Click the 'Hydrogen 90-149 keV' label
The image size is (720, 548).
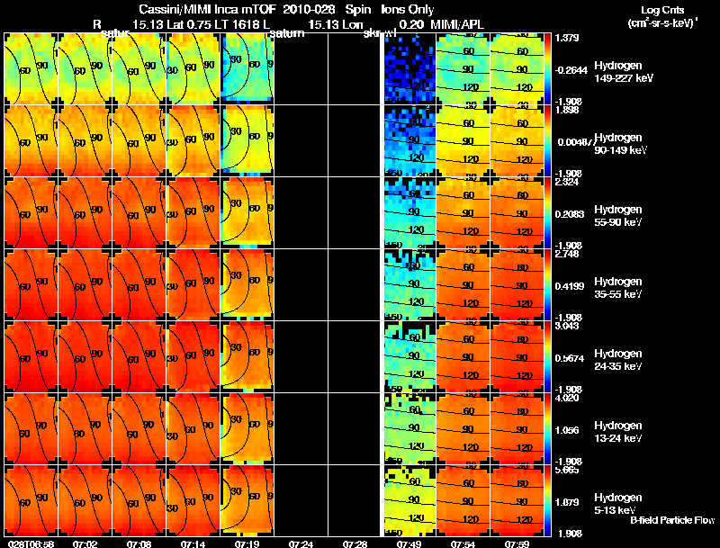621,144
